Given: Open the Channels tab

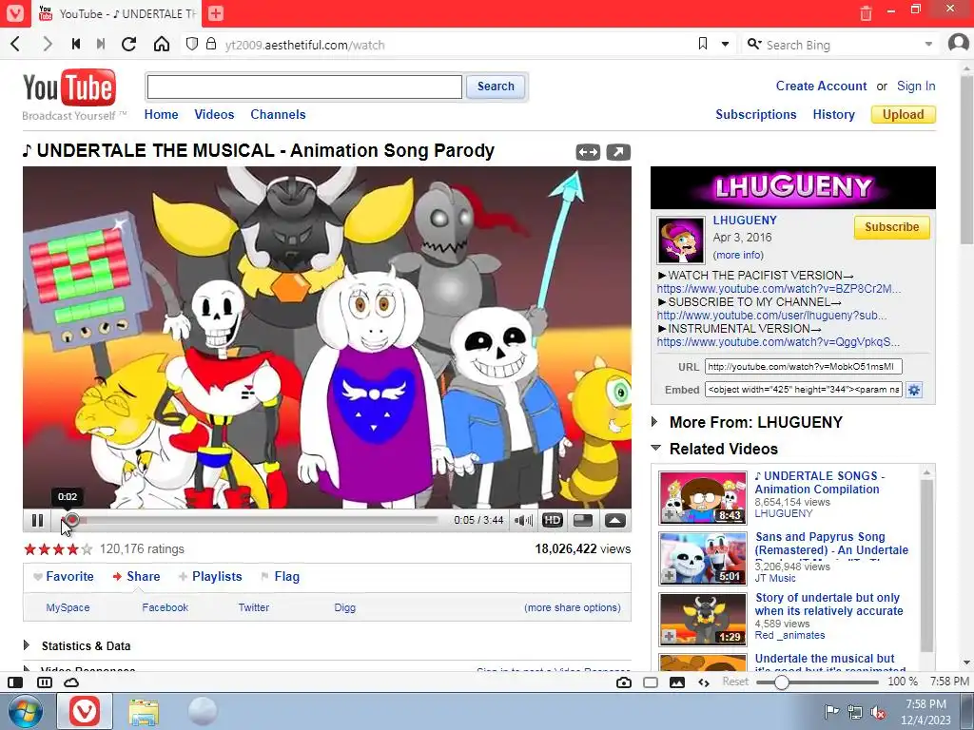Looking at the screenshot, I should (278, 114).
